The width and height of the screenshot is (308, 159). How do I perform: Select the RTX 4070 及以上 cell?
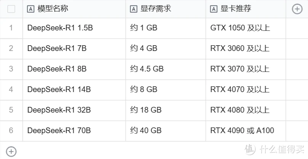click(x=246, y=90)
